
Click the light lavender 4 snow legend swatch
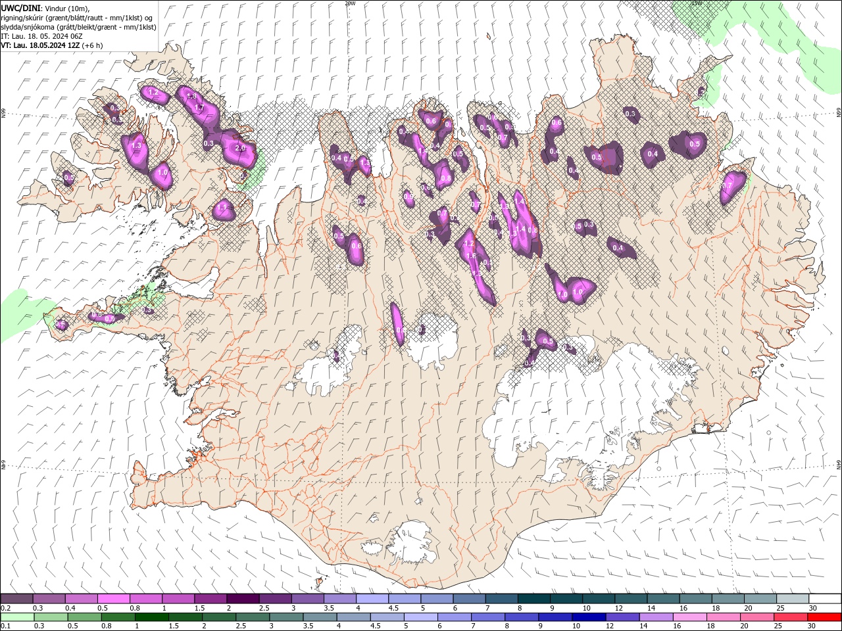tap(372, 599)
